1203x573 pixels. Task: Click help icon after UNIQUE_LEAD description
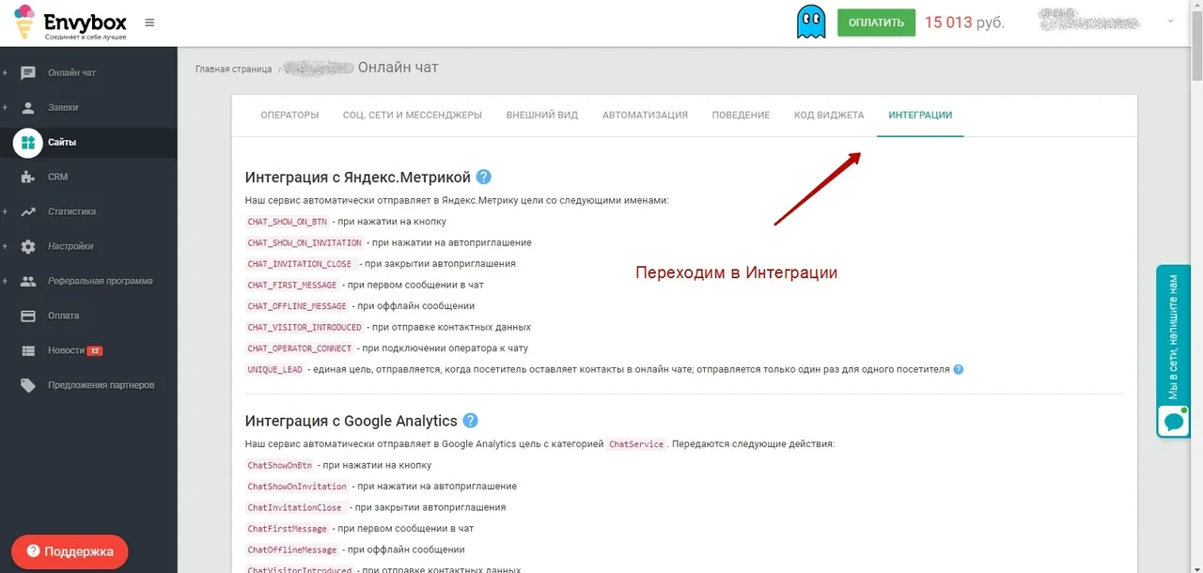coord(959,369)
